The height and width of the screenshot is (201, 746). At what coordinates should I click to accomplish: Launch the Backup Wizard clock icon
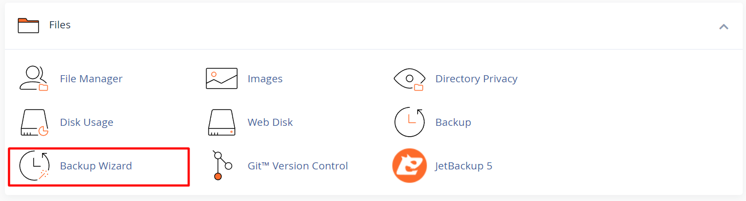tap(34, 166)
